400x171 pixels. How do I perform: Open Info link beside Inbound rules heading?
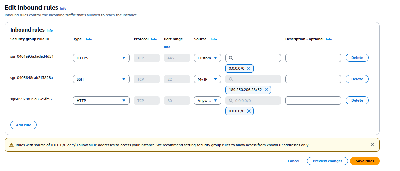[50, 30]
